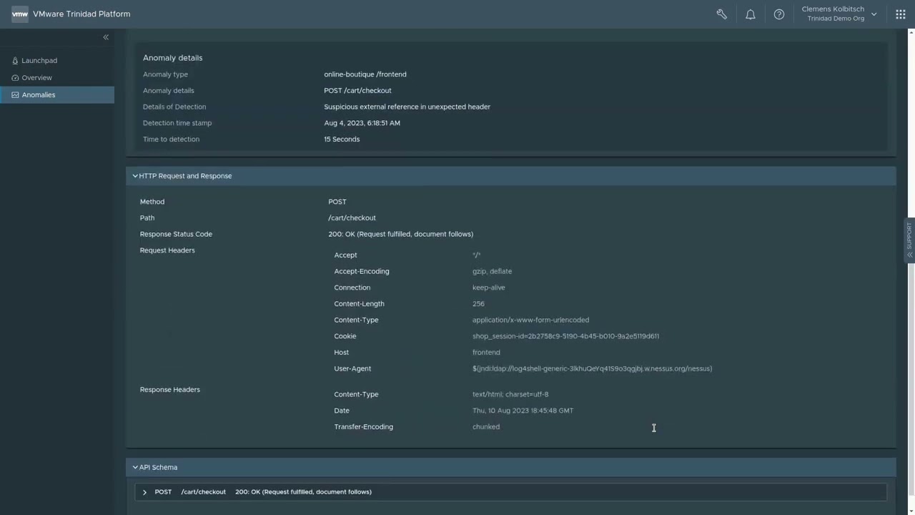Click 'text/html; charset=utf-8' response value
915x515 pixels.
click(x=510, y=394)
